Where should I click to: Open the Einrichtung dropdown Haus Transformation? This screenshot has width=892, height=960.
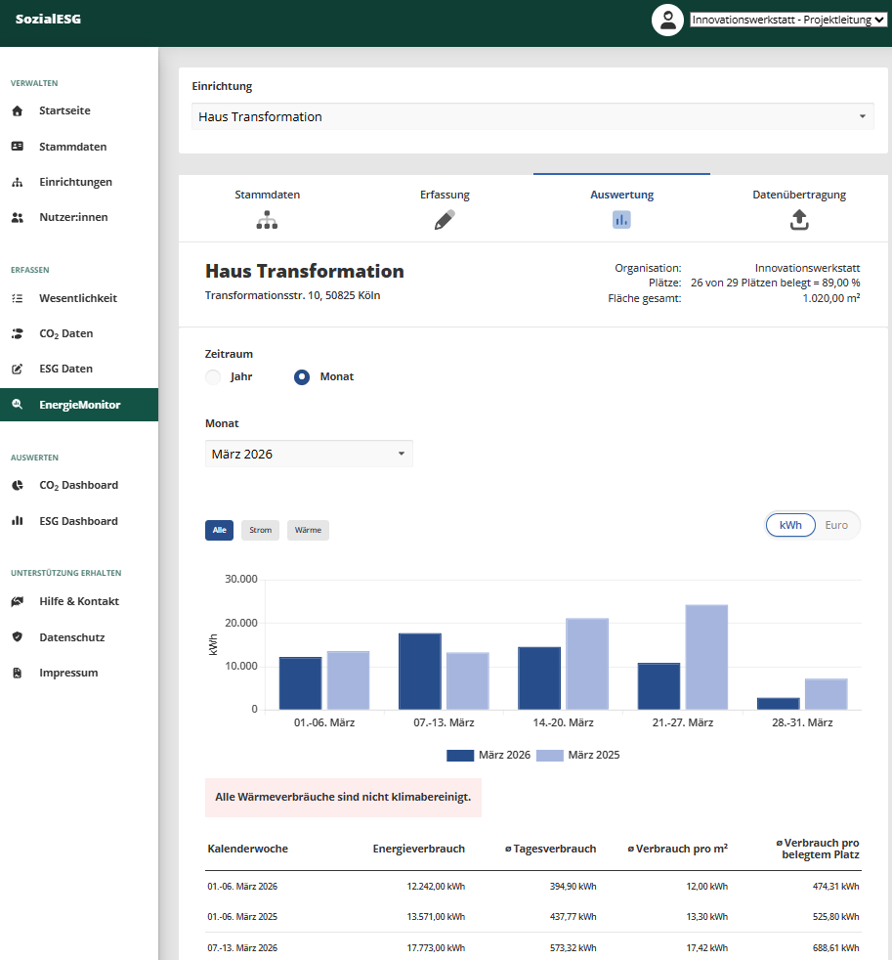point(532,117)
